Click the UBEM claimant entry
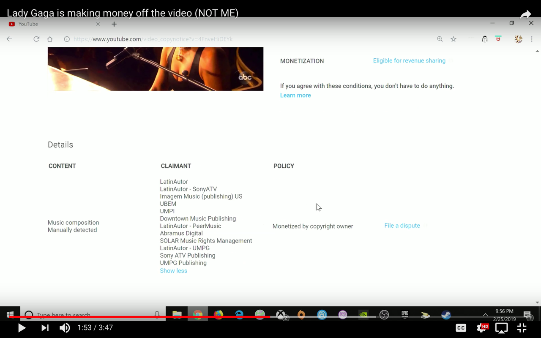541x338 pixels. (168, 204)
